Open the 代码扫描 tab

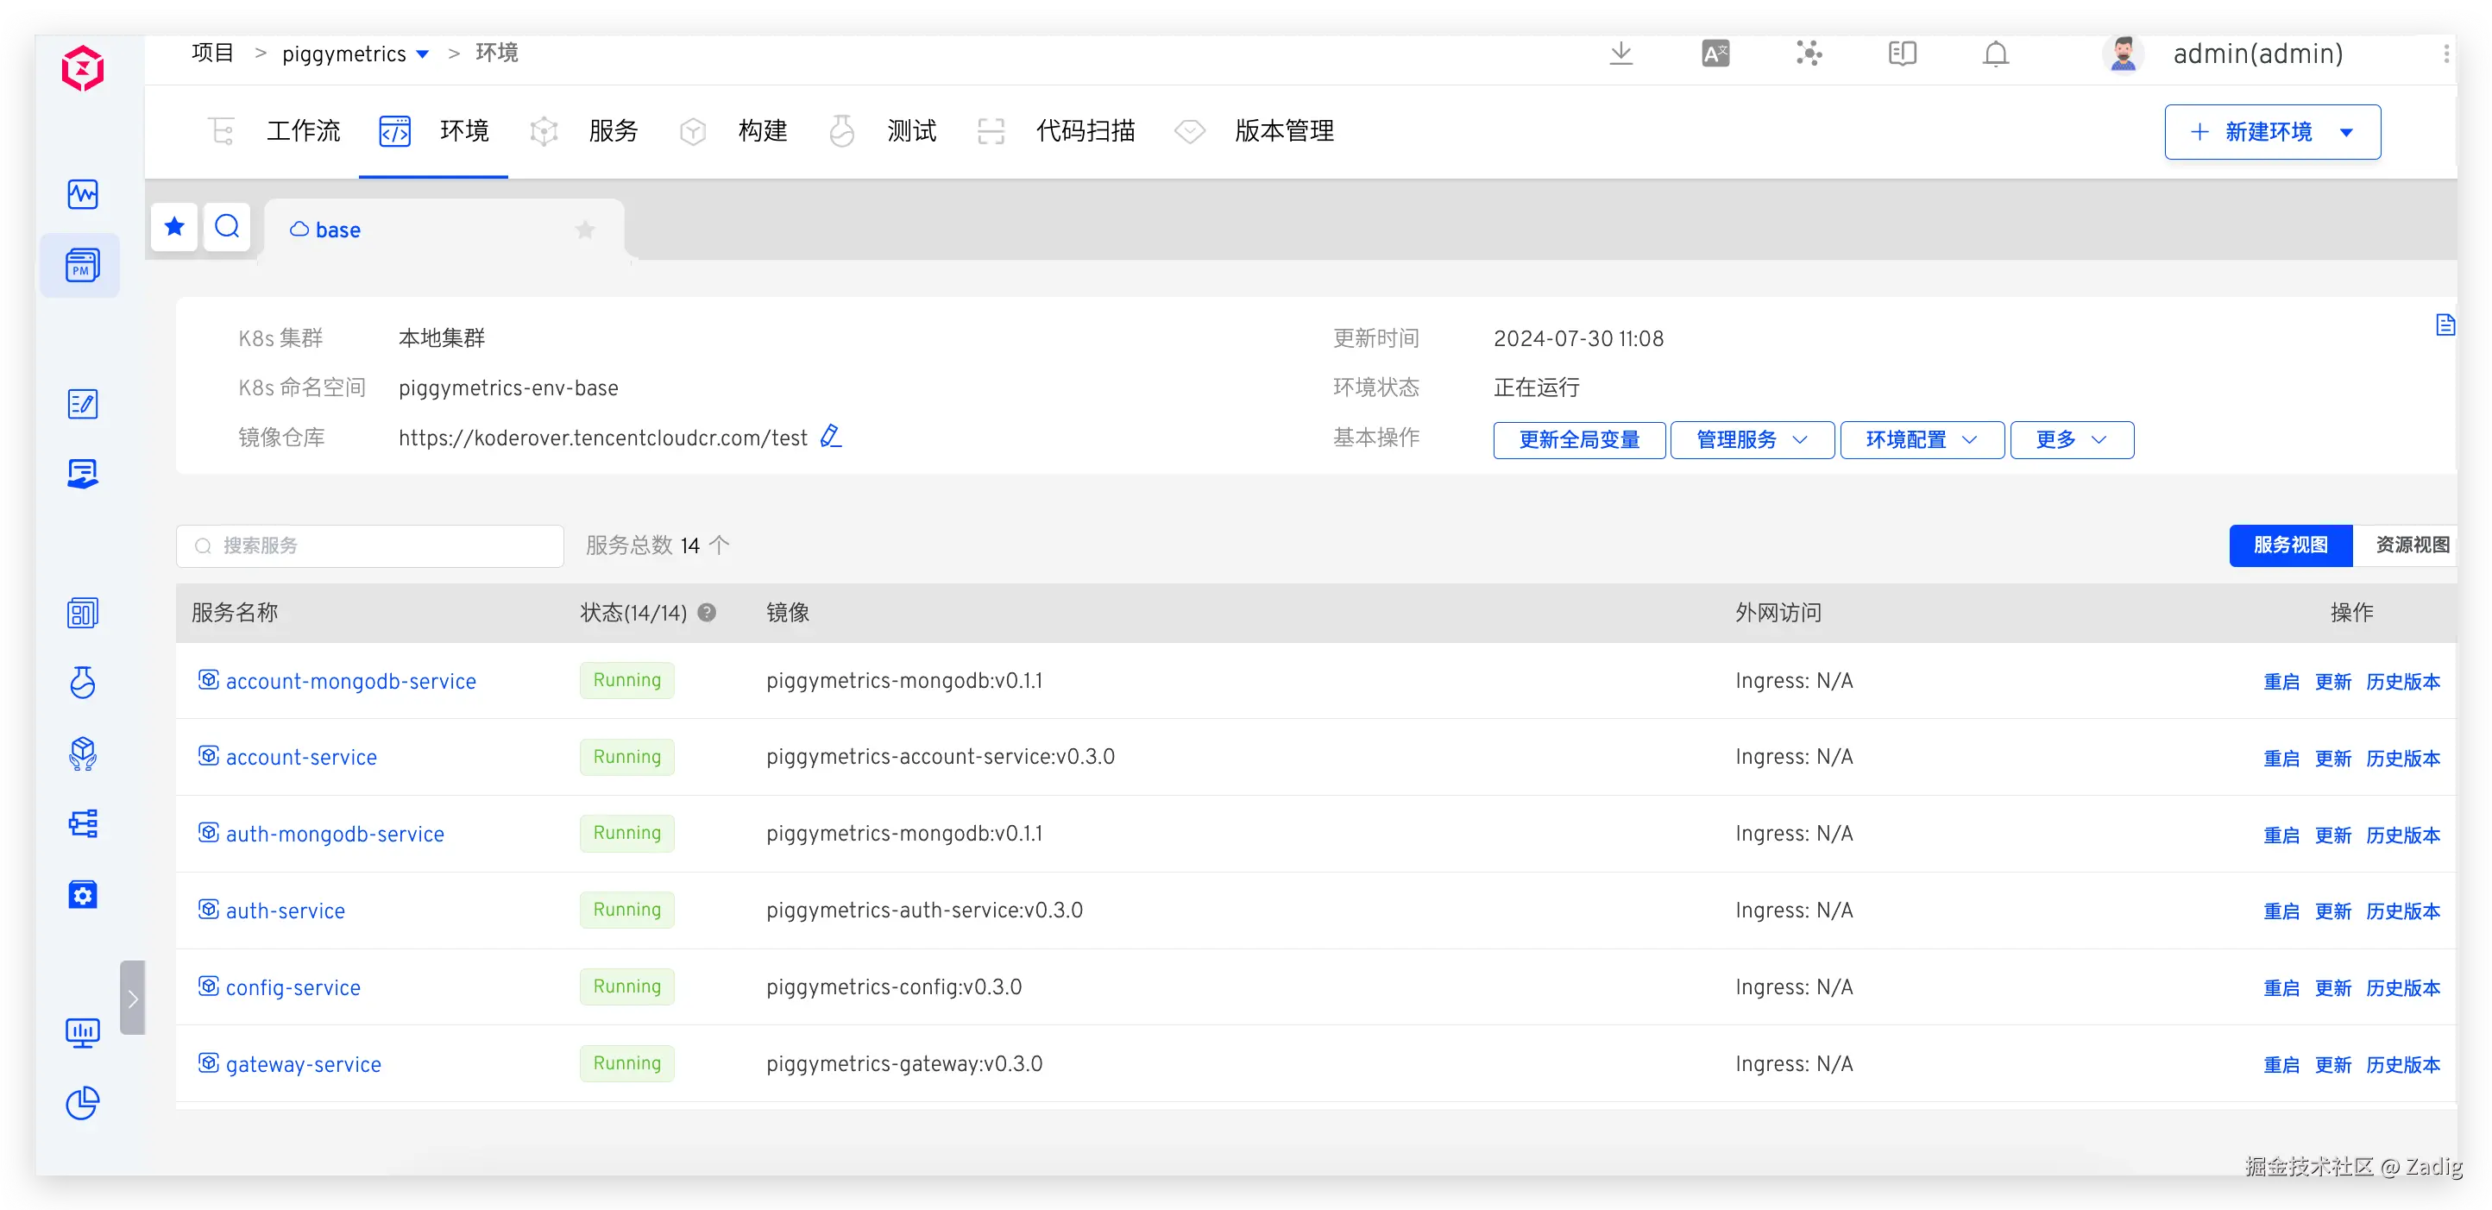click(1085, 130)
